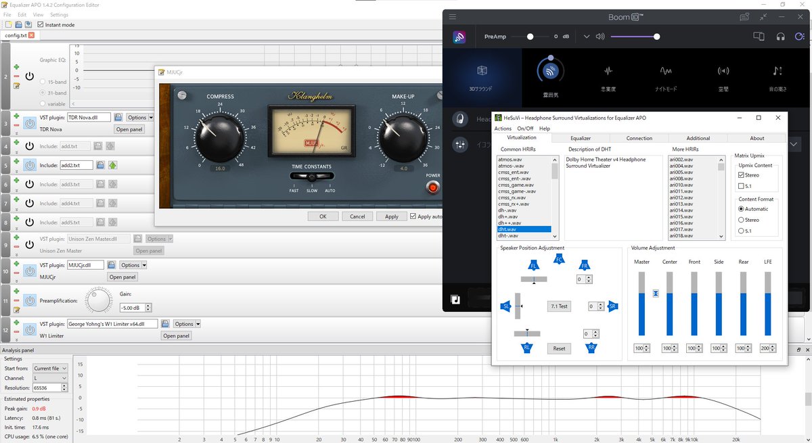This screenshot has width=812, height=443.
Task: Click the RL rear-left speaker icon
Action: point(526,348)
